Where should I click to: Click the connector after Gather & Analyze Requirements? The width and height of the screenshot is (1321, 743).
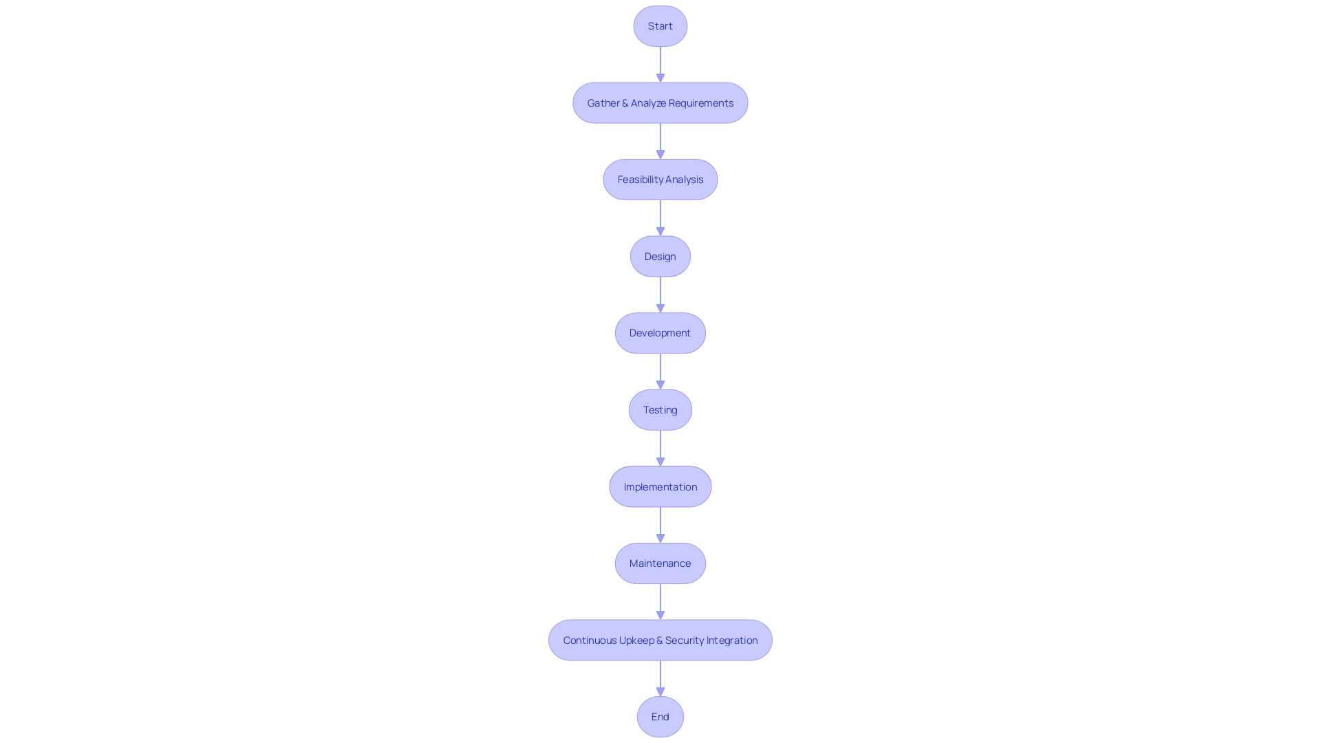(660, 140)
